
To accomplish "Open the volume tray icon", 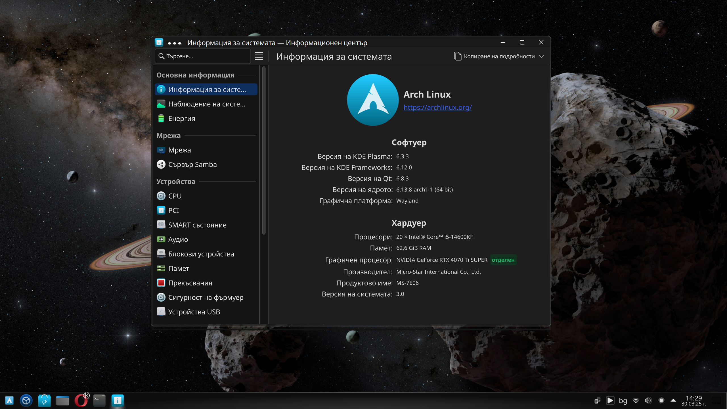I will [648, 400].
